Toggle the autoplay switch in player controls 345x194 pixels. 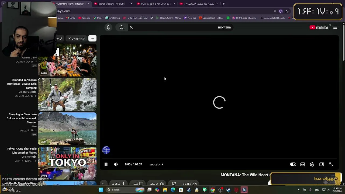pyautogui.click(x=293, y=164)
